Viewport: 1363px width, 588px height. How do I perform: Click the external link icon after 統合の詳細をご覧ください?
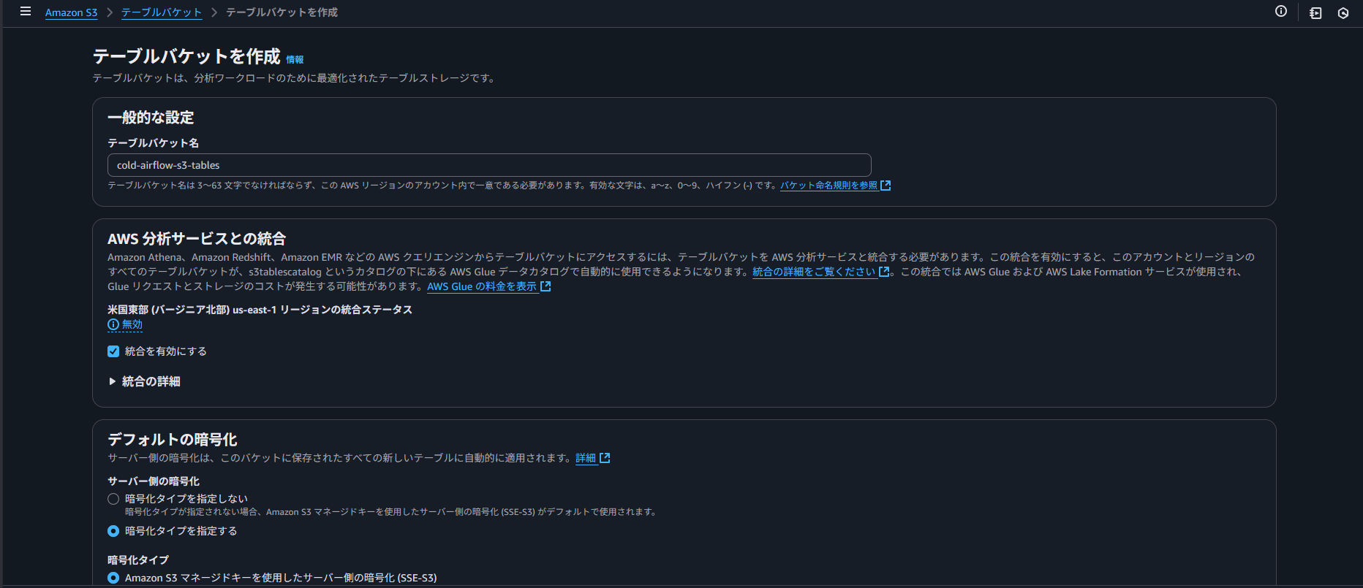click(x=884, y=272)
